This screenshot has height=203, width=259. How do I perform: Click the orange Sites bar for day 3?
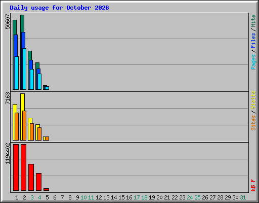pos(32,132)
